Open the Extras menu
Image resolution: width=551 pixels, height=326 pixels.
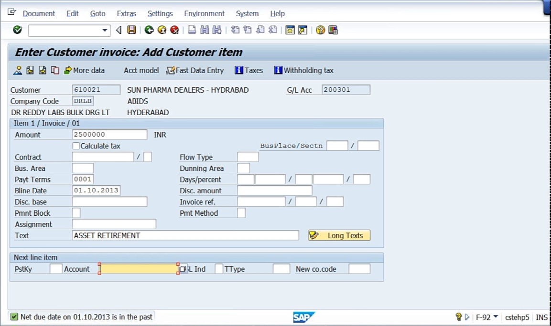[x=127, y=14]
